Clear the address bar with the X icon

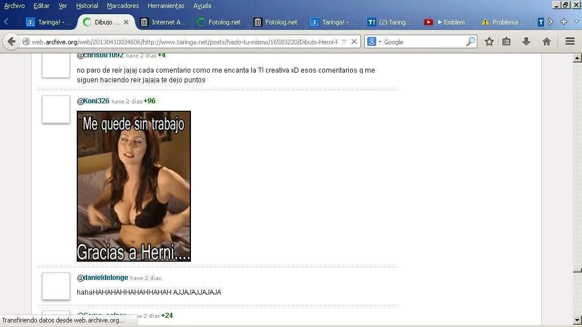[x=354, y=41]
